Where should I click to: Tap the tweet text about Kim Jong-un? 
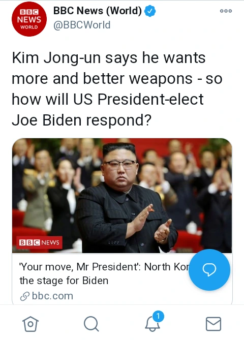click(117, 89)
